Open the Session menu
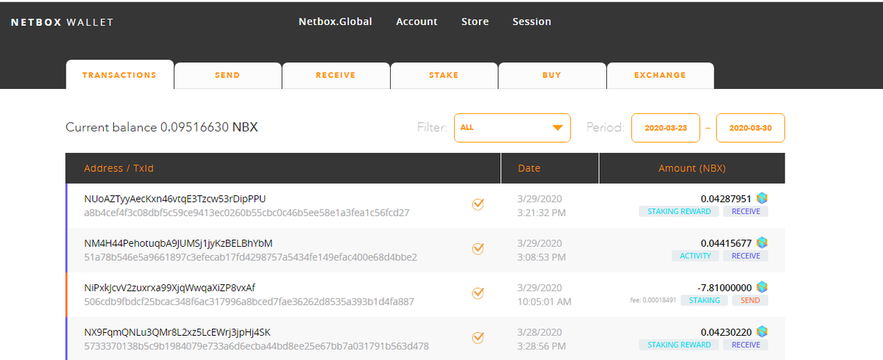 [x=532, y=21]
